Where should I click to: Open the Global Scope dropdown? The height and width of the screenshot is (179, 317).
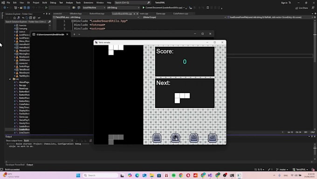pyautogui.click(x=184, y=17)
